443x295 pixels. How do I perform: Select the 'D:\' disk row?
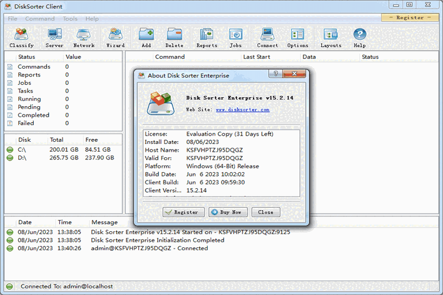pyautogui.click(x=63, y=158)
